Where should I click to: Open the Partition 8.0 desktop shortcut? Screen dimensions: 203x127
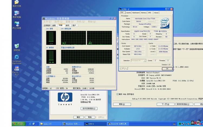click(x=17, y=69)
